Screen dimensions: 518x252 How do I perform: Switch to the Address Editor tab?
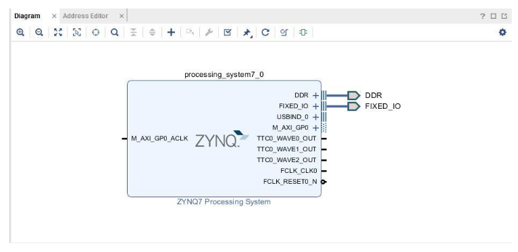[86, 16]
